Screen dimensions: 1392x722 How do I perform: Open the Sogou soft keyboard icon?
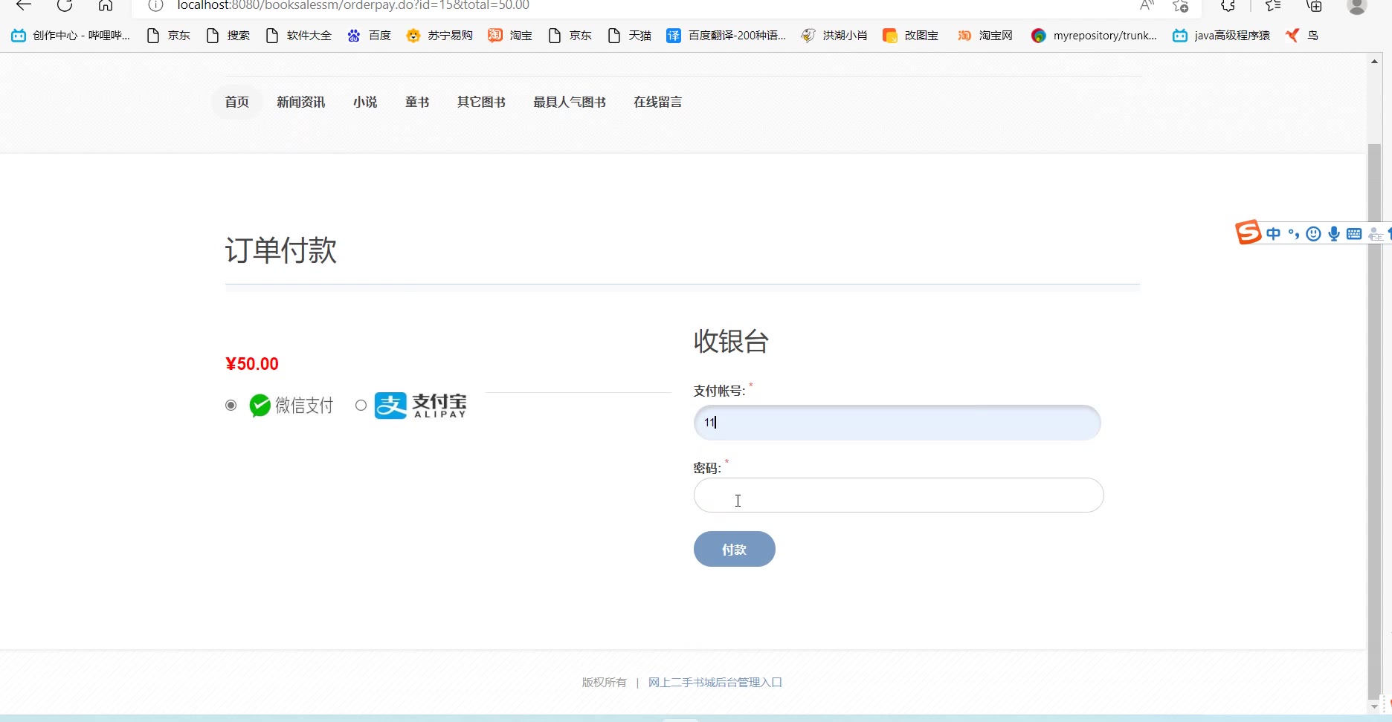(x=1354, y=234)
